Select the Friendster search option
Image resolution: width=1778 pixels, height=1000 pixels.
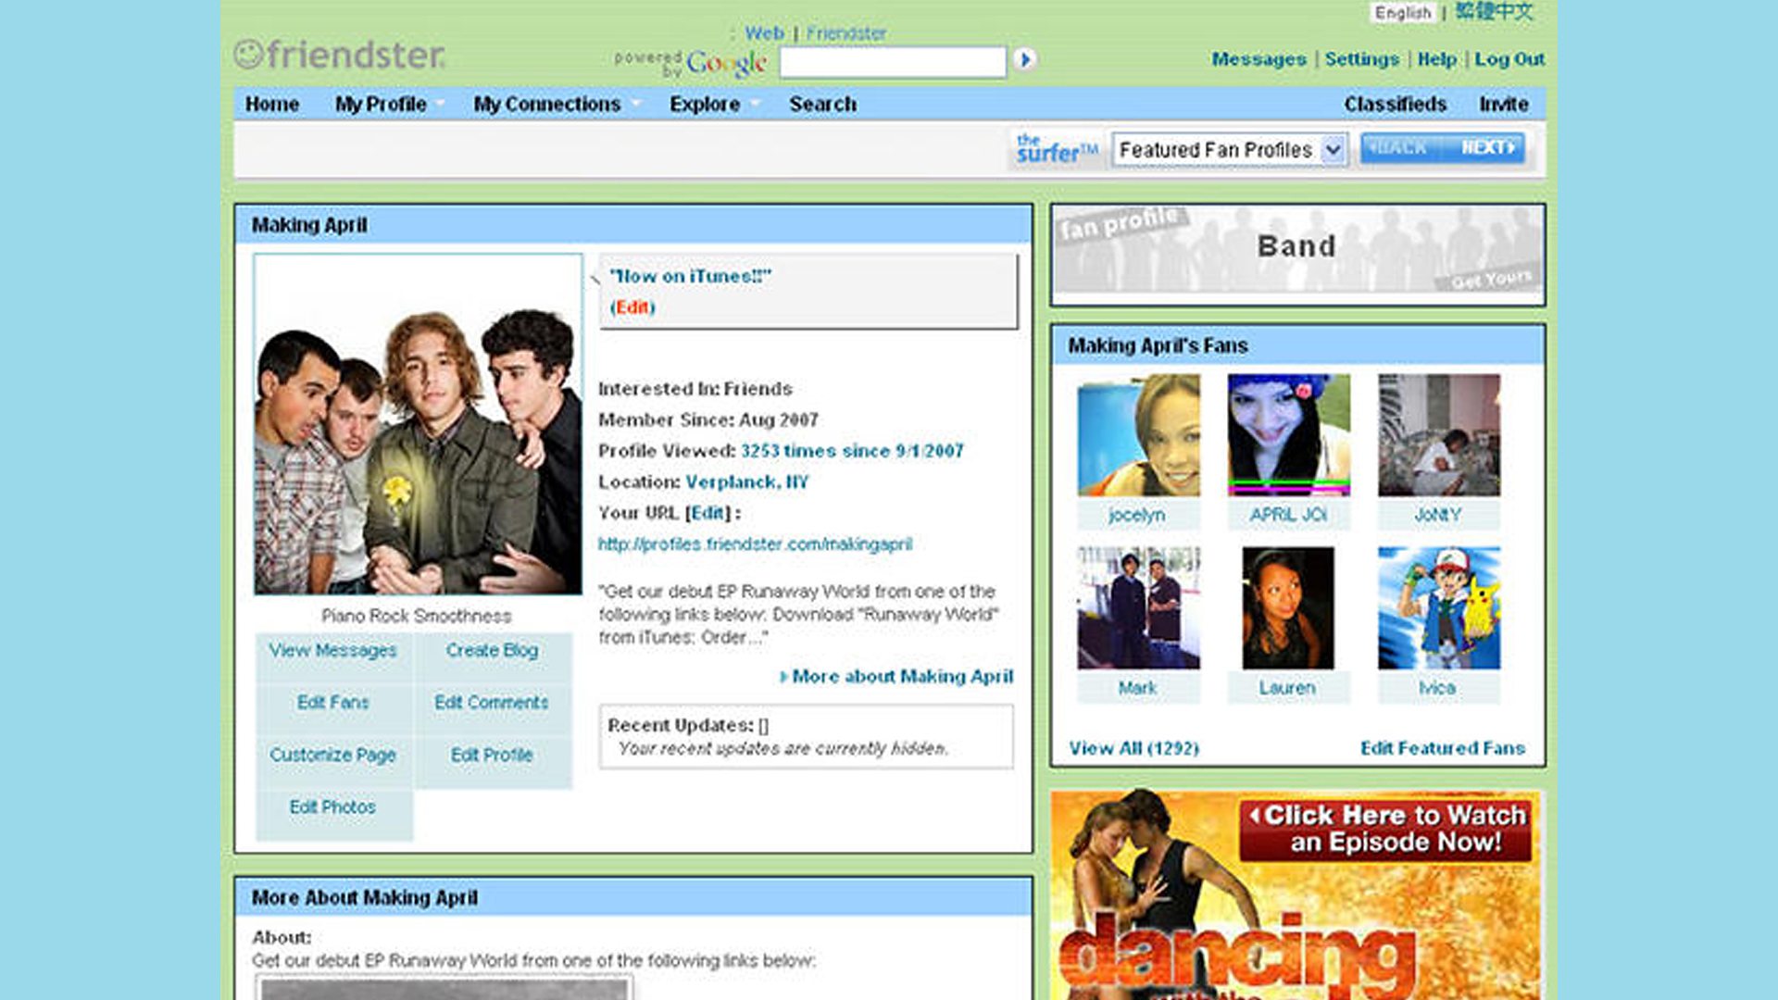pos(845,33)
